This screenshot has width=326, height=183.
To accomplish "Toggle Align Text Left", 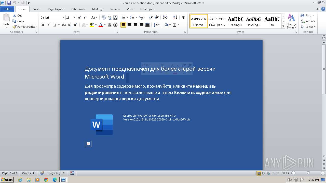I will [123, 25].
